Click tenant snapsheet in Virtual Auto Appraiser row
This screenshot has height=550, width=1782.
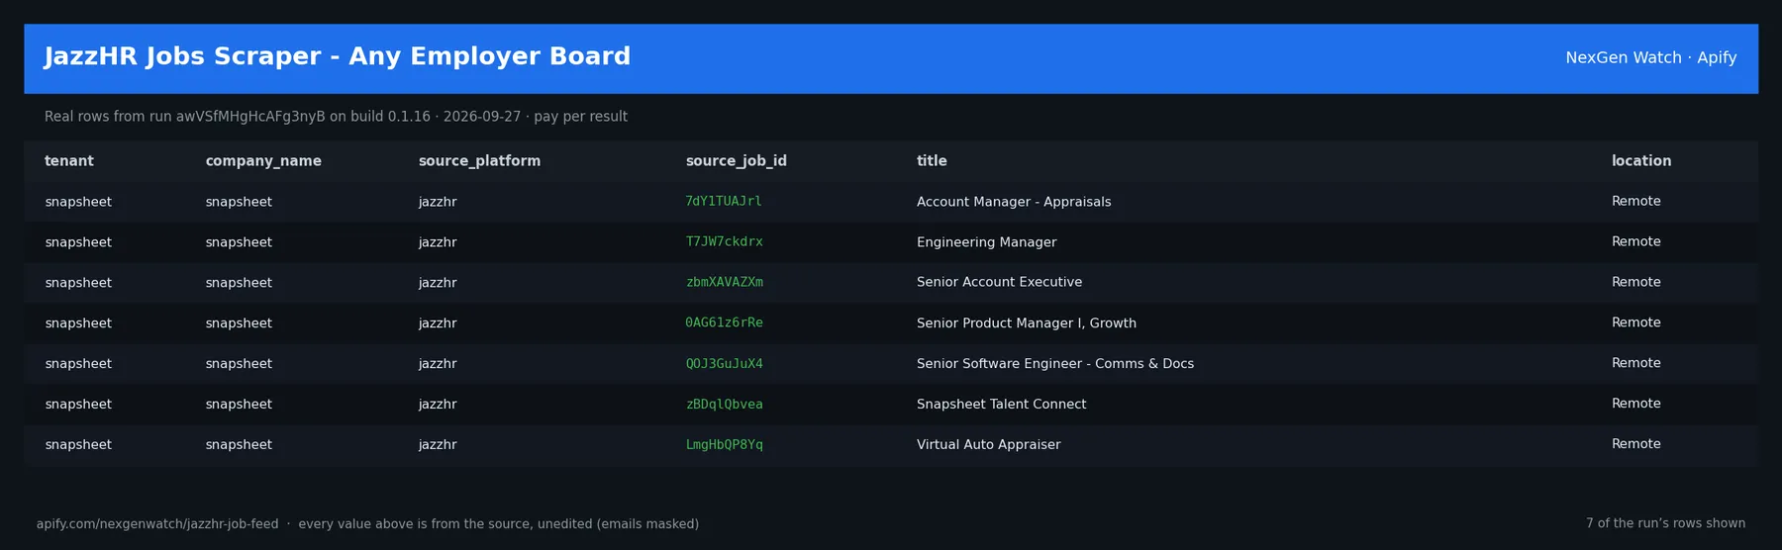click(x=78, y=445)
